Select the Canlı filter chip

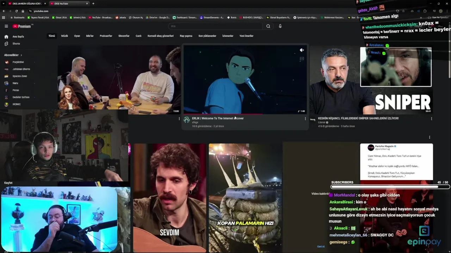click(x=138, y=36)
